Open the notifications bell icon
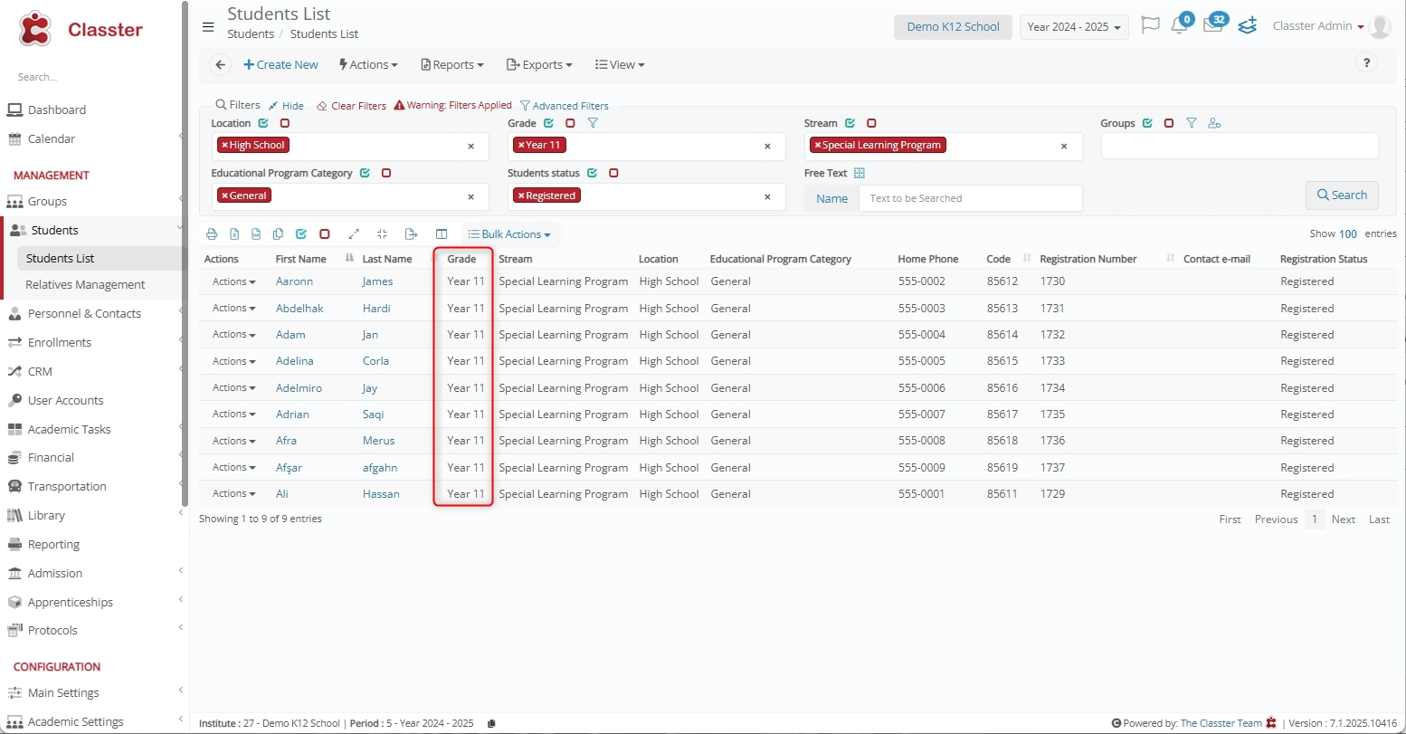1406x734 pixels. coord(1178,26)
